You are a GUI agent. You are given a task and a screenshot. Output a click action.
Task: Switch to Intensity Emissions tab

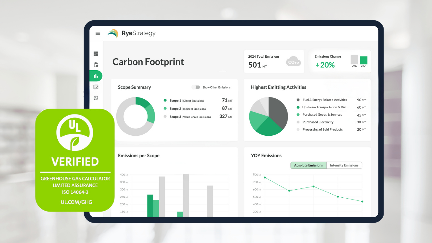pos(344,165)
